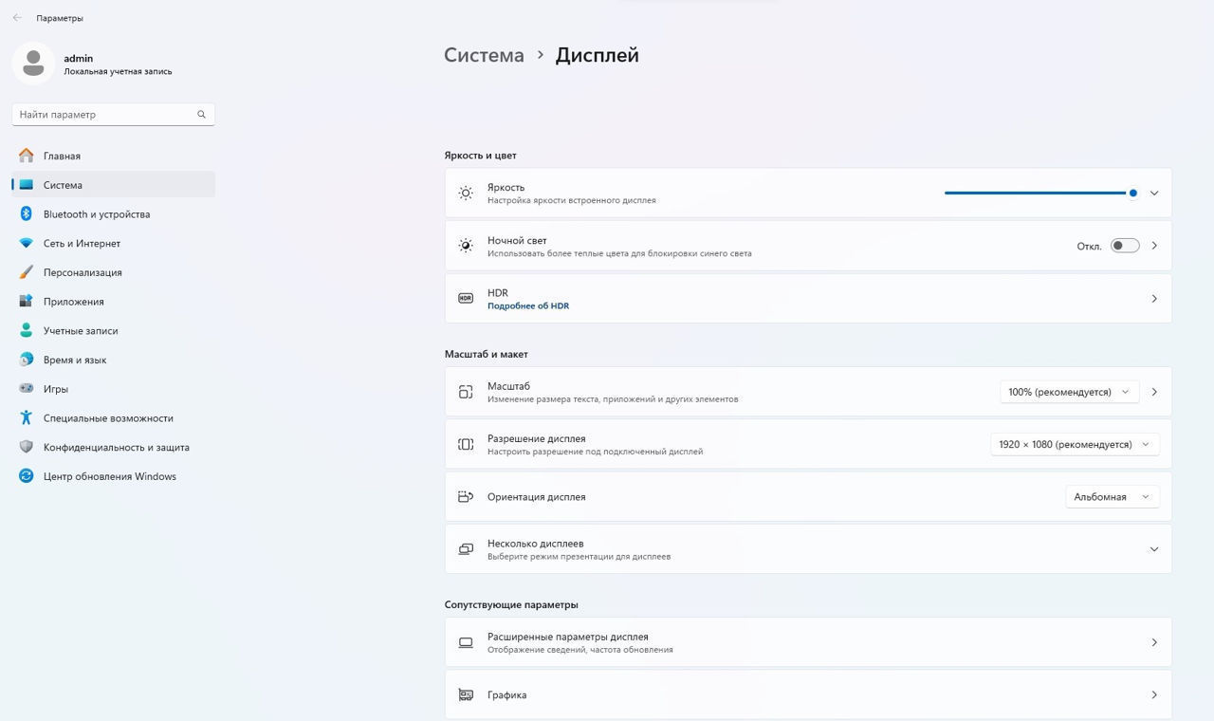The height and width of the screenshot is (721, 1214).
Task: Open the Ориентация дисплея Альбомная dropdown
Action: [1111, 497]
